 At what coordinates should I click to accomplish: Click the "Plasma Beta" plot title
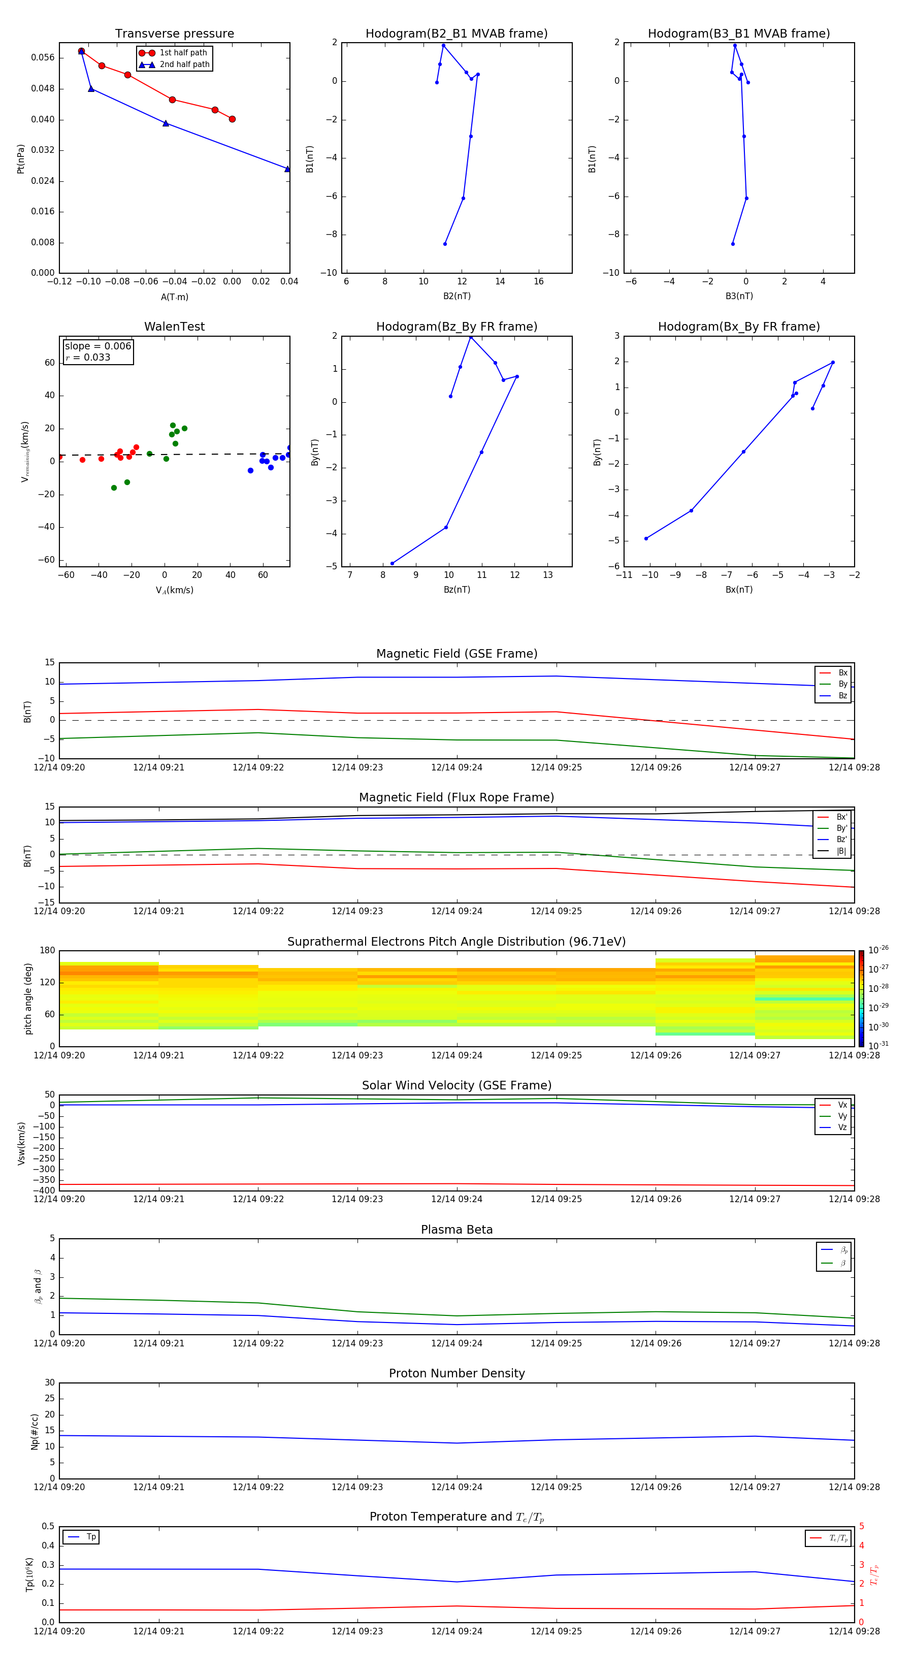456,1230
